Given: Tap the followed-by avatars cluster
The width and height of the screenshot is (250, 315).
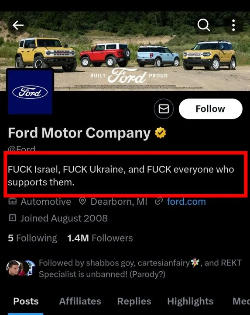Looking at the screenshot, I should [21, 268].
